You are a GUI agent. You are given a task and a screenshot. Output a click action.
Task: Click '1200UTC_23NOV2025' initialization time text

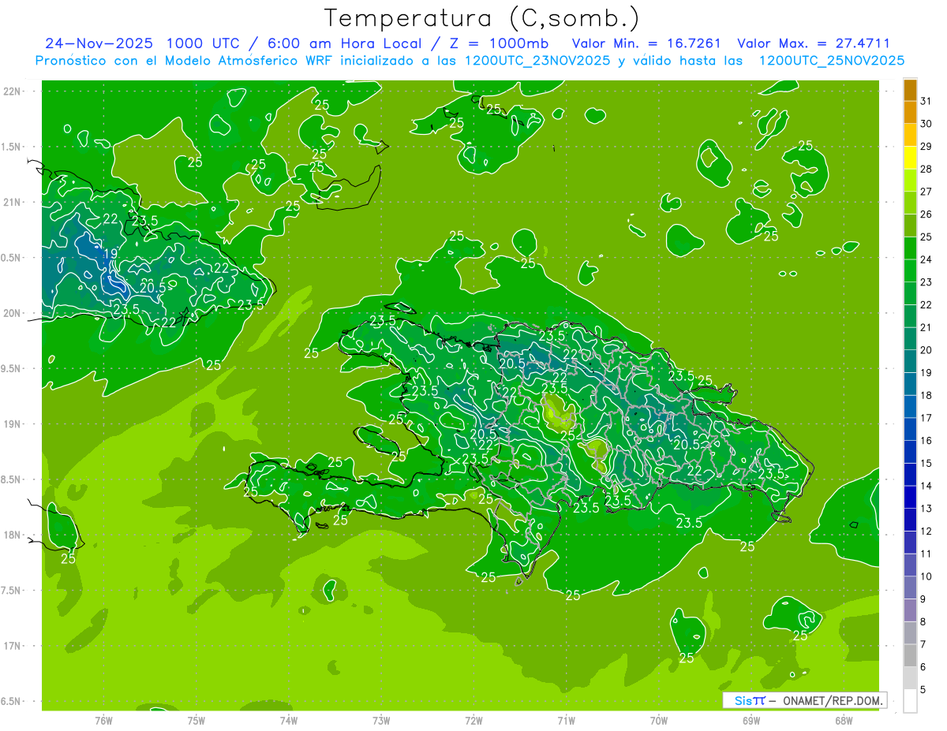[x=537, y=61]
